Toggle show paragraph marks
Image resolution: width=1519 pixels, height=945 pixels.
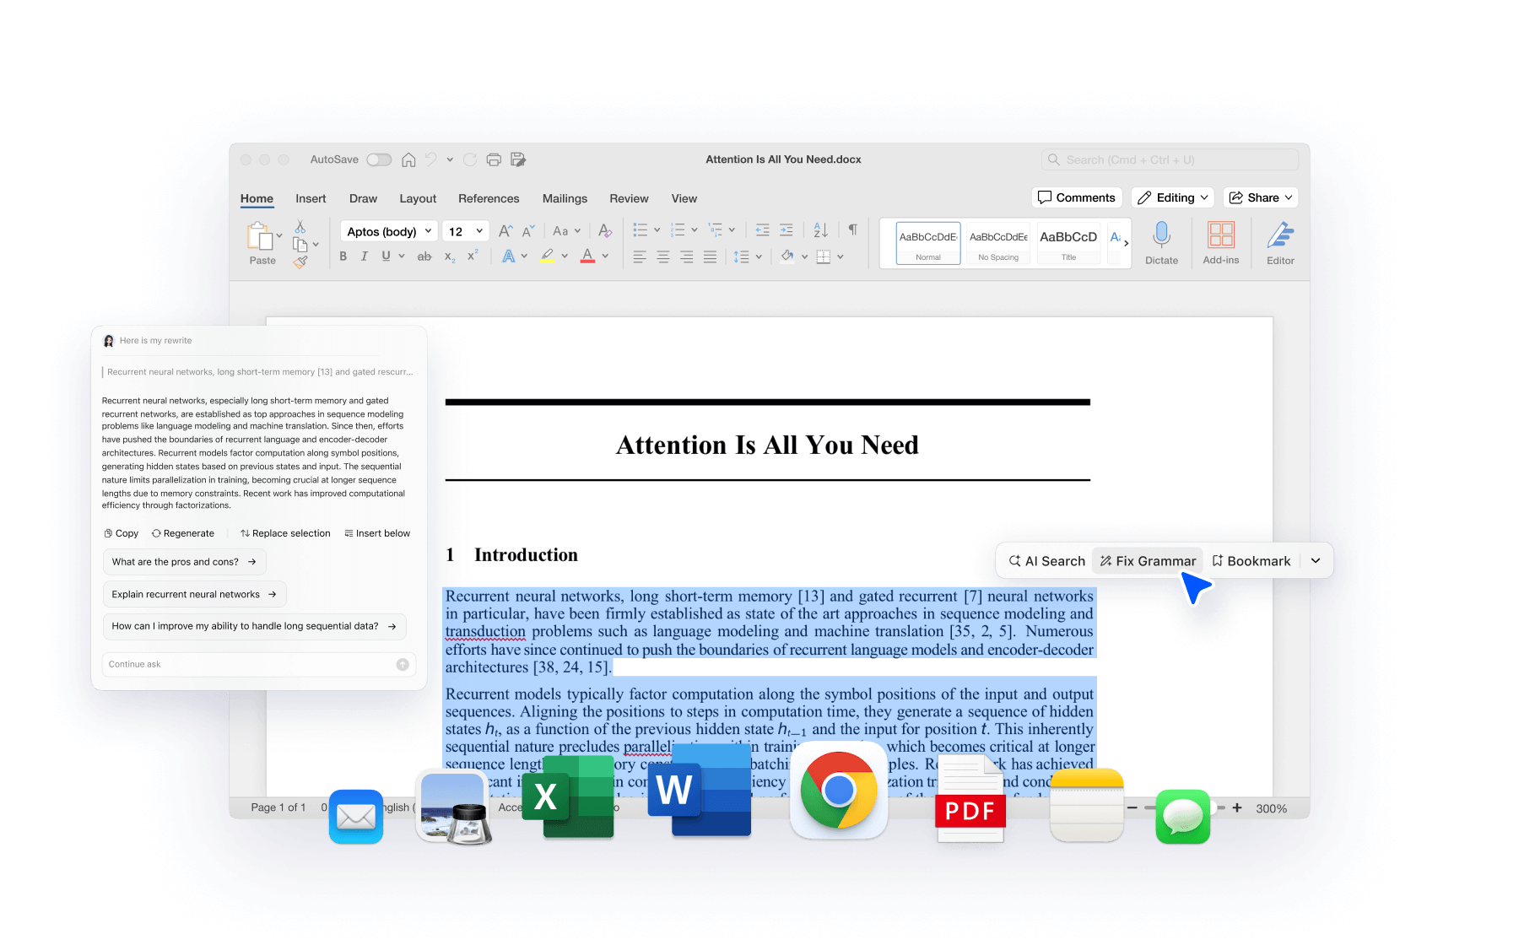coord(853,230)
